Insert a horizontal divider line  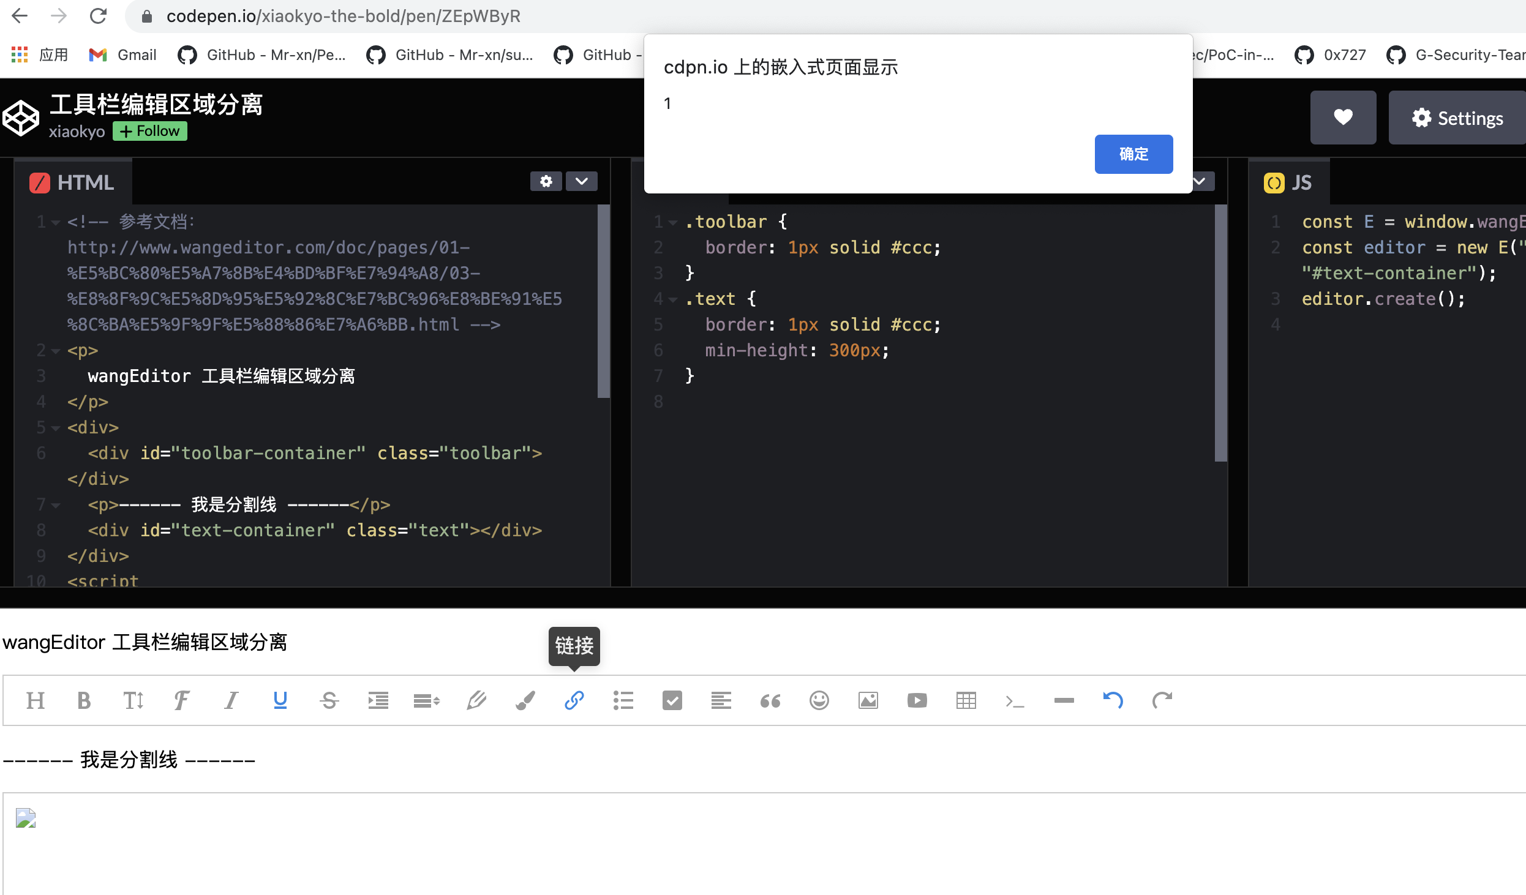coord(1064,700)
